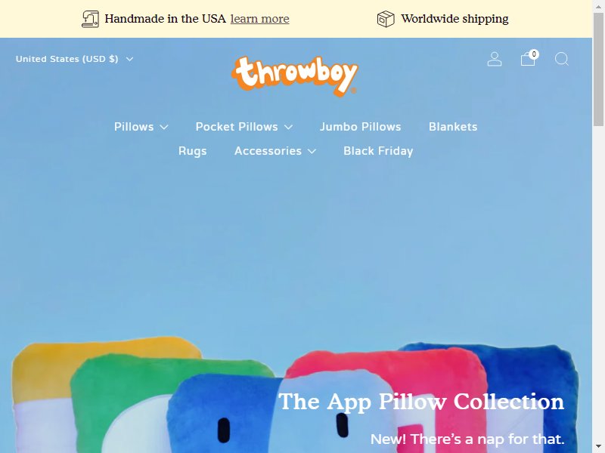Click the shipping box icon
Screen dimensions: 605x453
coord(386,19)
